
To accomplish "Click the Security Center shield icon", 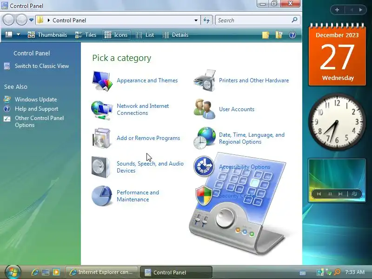I will (204, 195).
